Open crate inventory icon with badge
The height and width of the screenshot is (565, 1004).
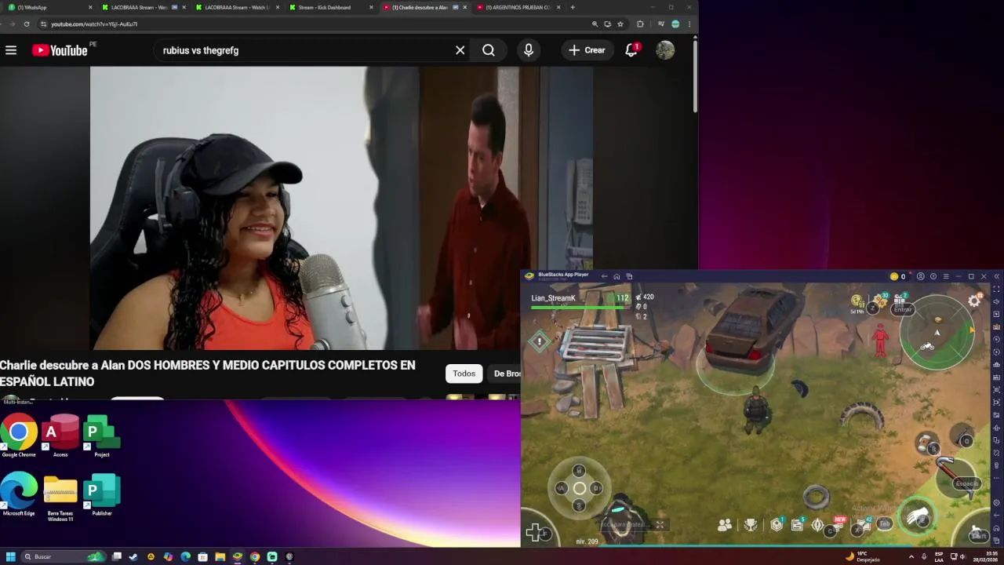tap(777, 524)
